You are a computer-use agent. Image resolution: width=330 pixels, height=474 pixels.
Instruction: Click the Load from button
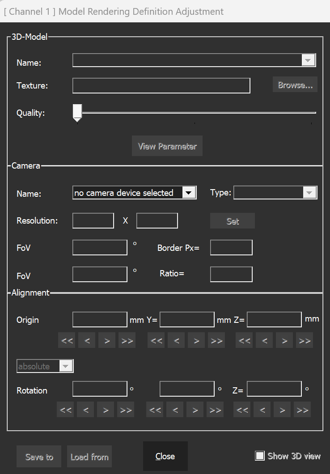tap(89, 457)
